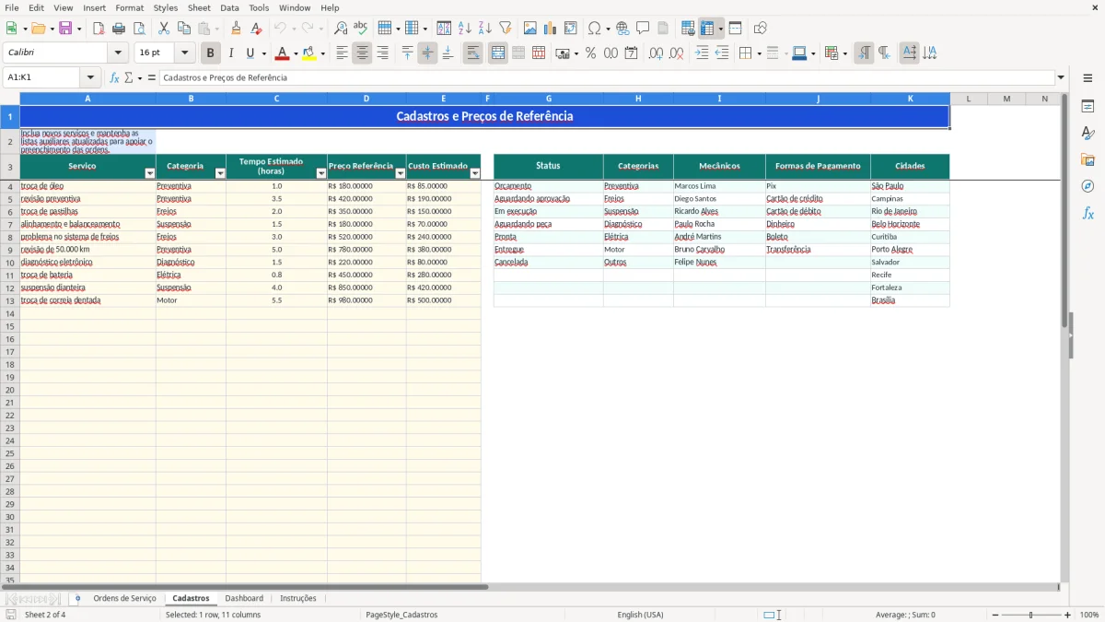
Task: Click Clone Formatting paintbrush icon
Action: 237,29
